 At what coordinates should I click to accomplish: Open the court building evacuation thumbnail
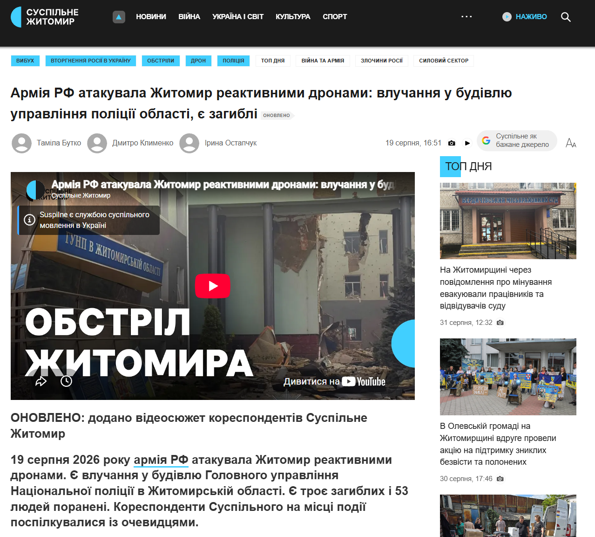(x=508, y=221)
